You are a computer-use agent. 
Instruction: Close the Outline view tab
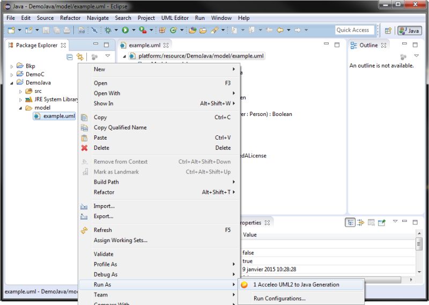click(x=384, y=45)
